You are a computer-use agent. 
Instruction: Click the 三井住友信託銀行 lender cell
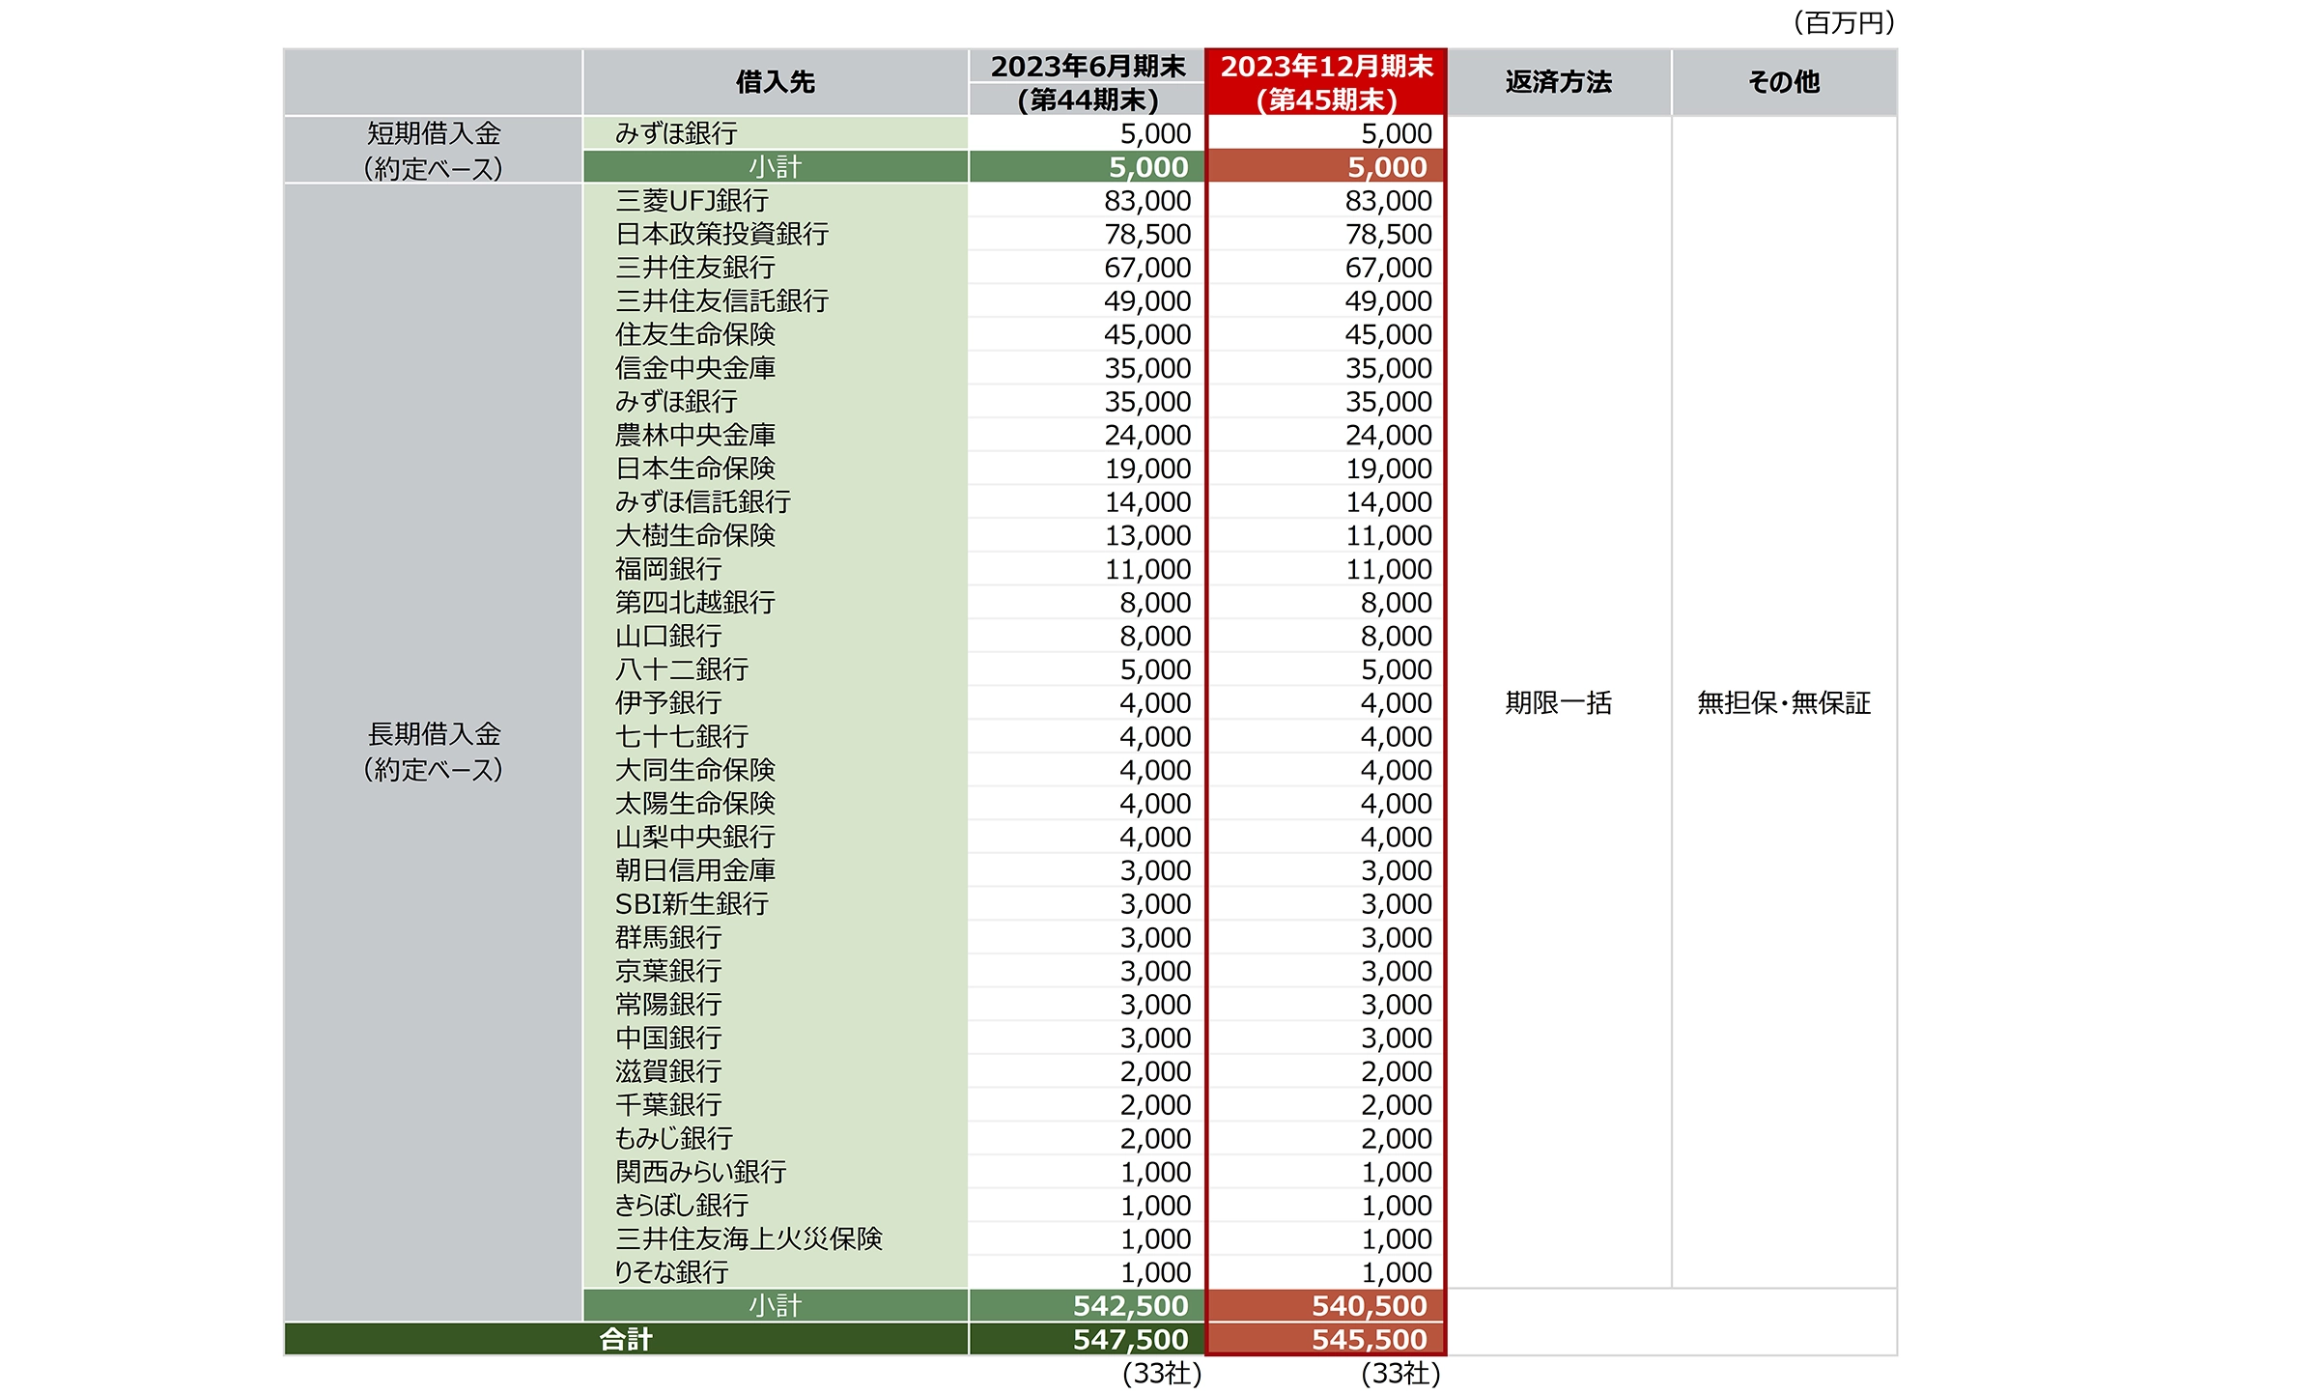point(776,301)
